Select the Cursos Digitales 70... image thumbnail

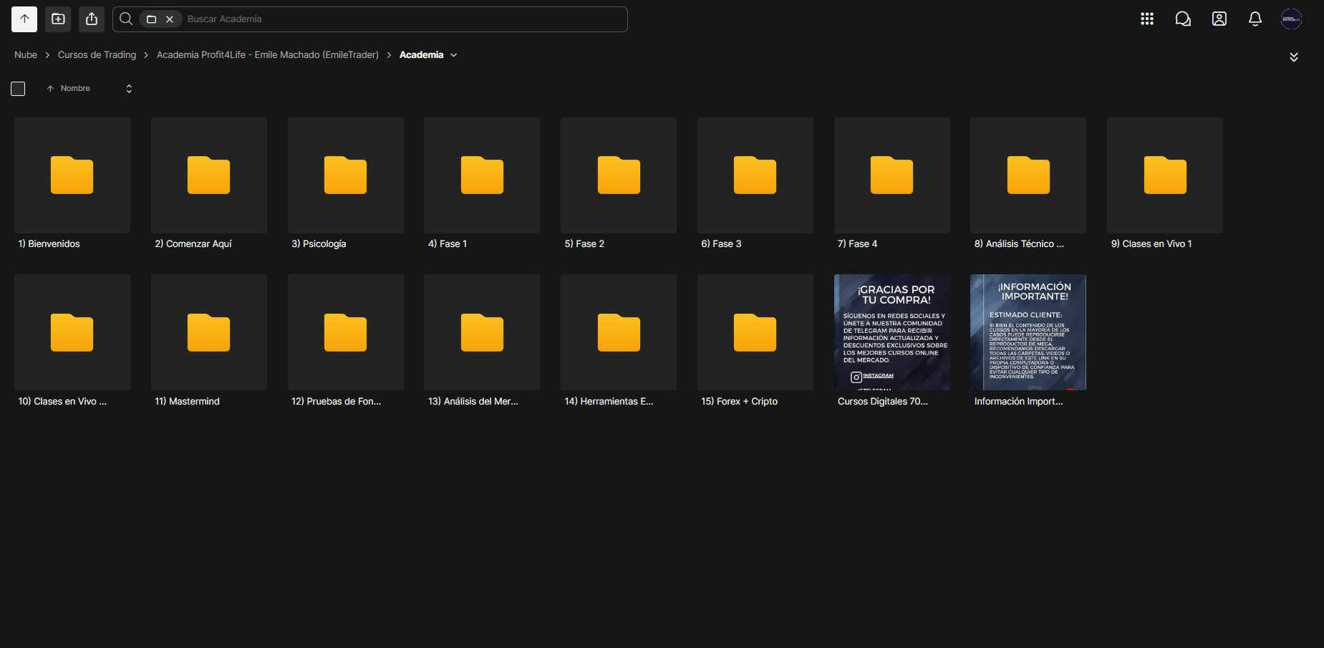(x=892, y=332)
